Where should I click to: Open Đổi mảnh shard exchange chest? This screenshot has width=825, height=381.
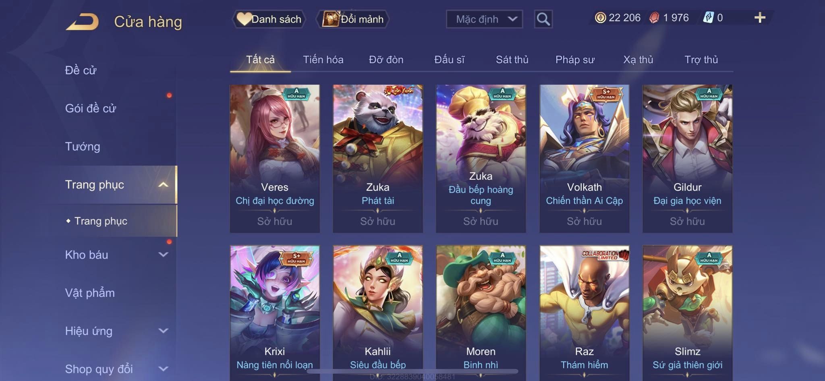coord(352,19)
